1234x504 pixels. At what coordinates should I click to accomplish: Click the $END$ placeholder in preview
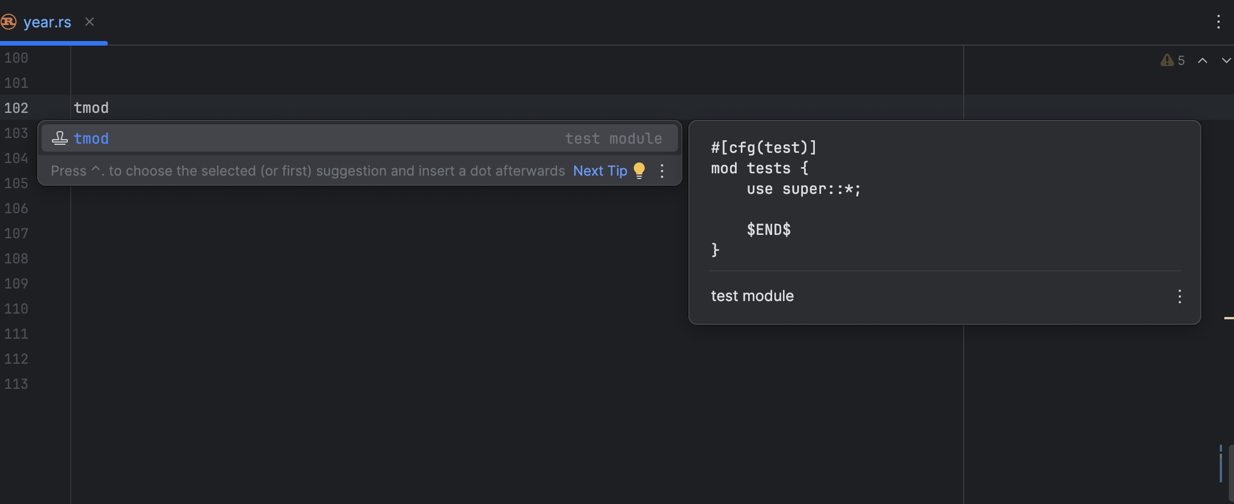point(769,230)
